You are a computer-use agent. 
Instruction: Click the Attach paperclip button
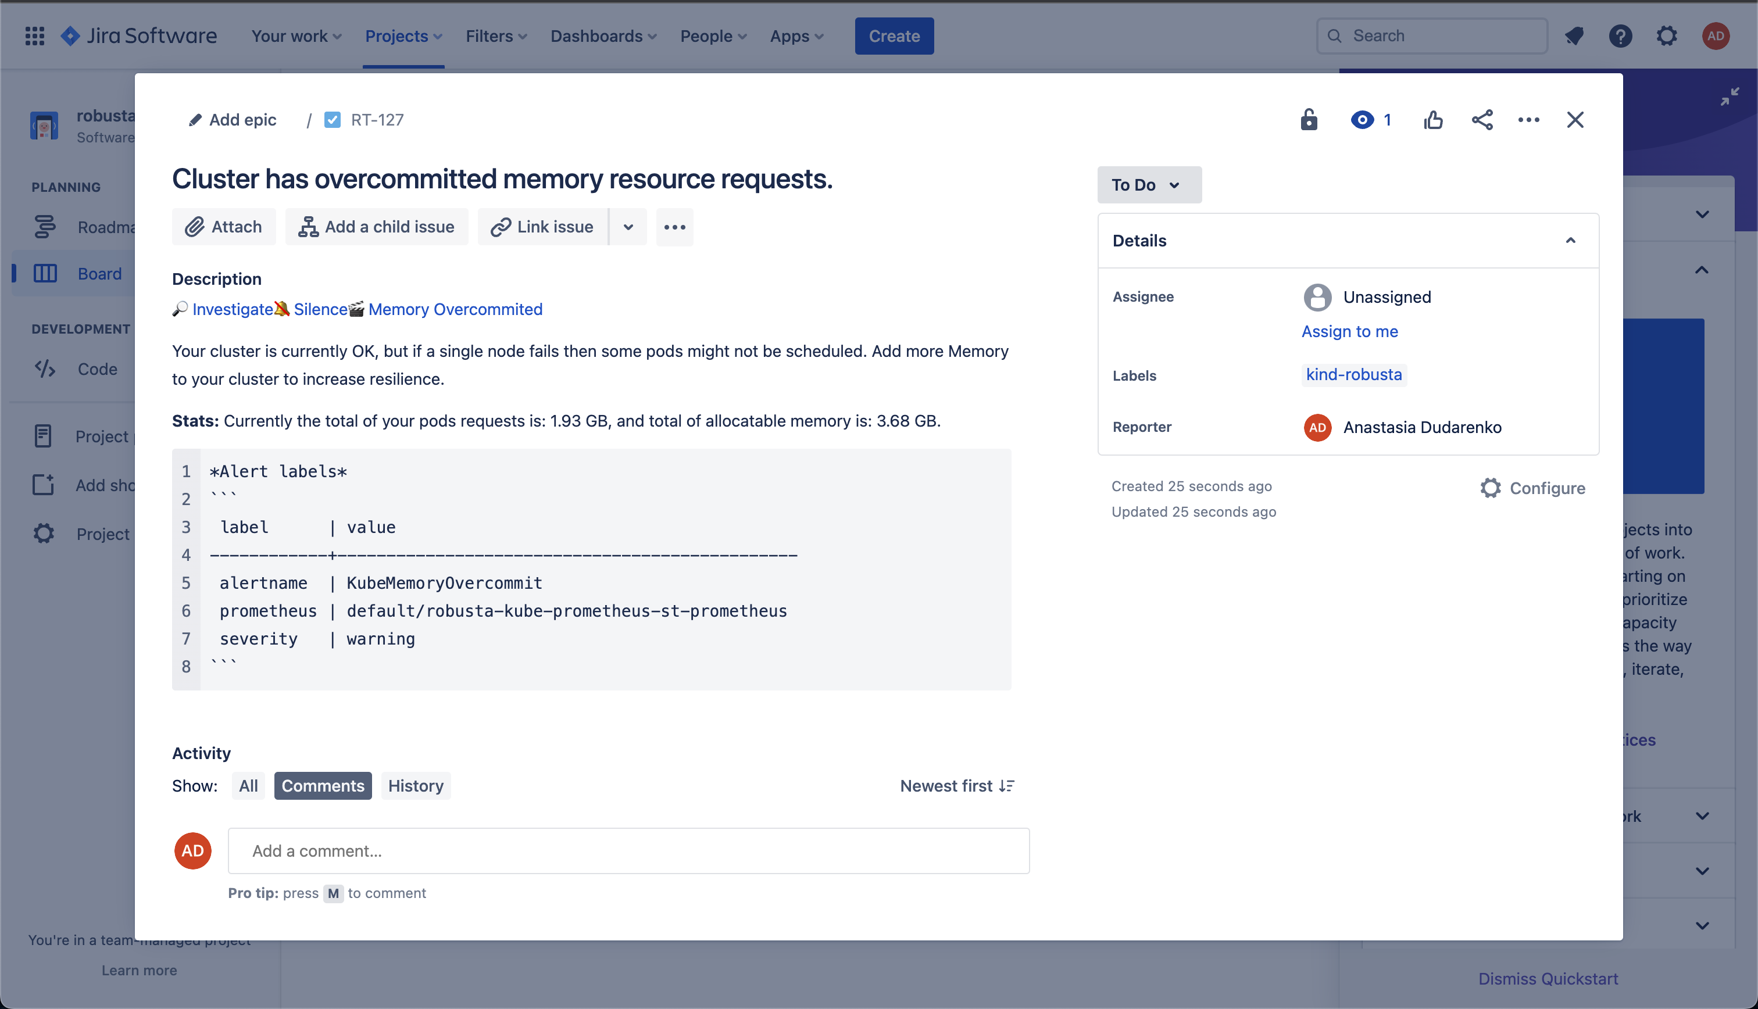[224, 227]
